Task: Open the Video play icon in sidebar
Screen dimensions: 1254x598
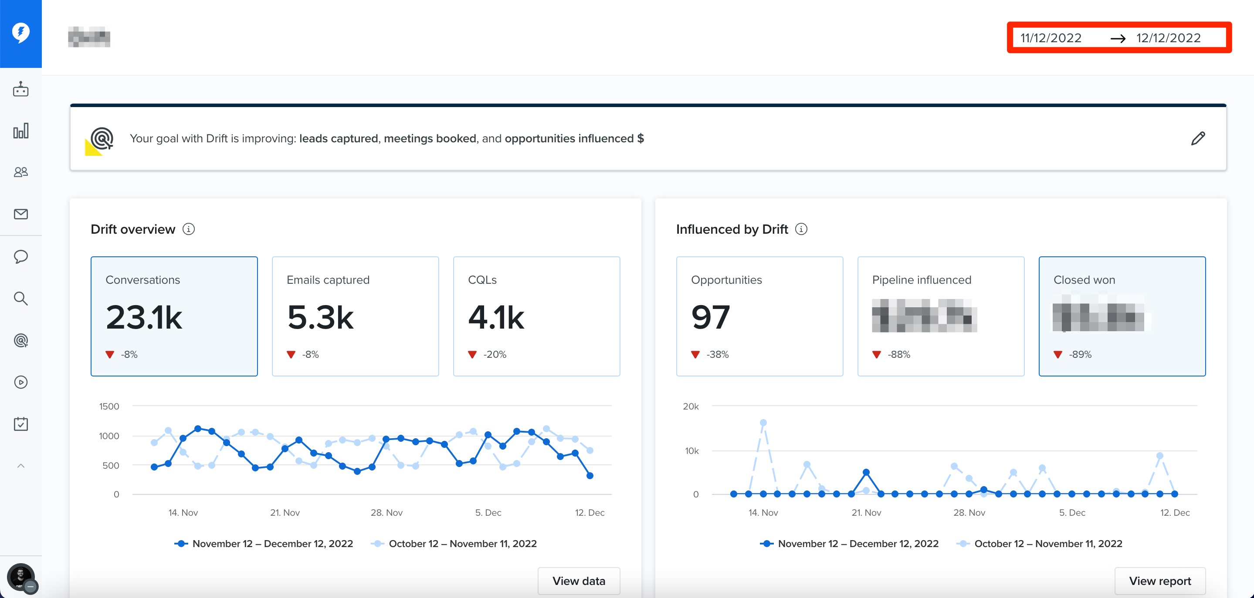Action: (x=20, y=382)
